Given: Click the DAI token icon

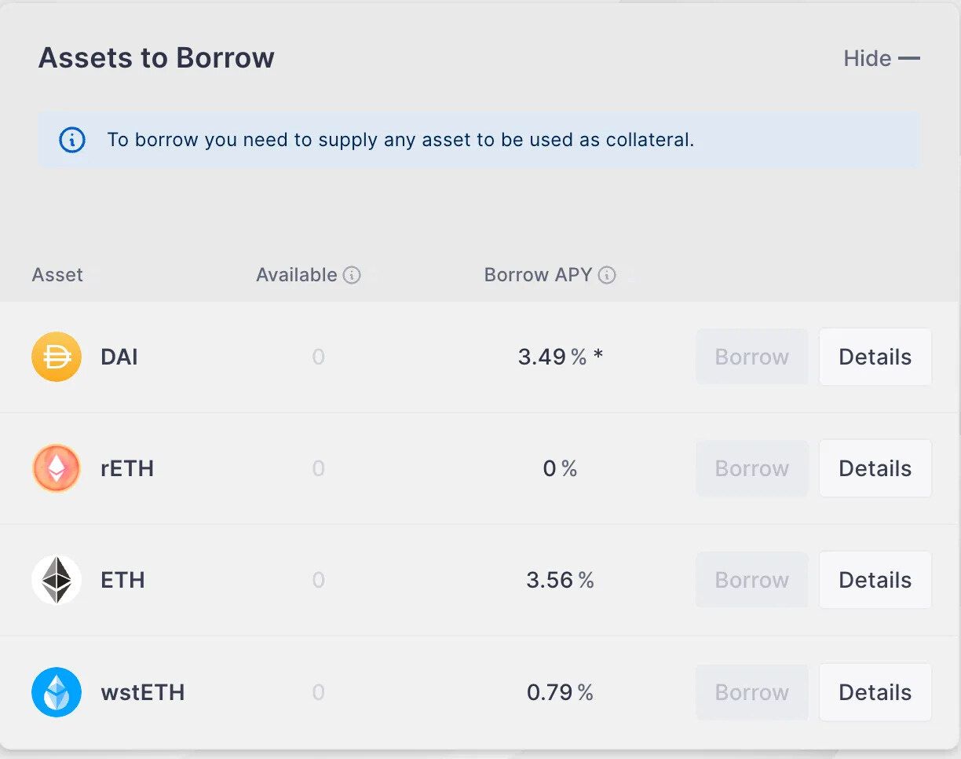Looking at the screenshot, I should pos(57,357).
